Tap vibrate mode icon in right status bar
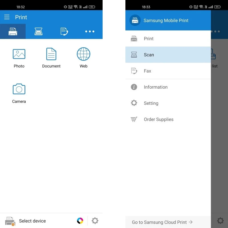The height and width of the screenshot is (228, 228). tap(191, 7)
